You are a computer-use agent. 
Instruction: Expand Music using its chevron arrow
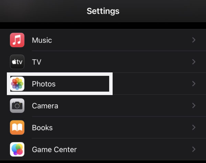coord(194,40)
